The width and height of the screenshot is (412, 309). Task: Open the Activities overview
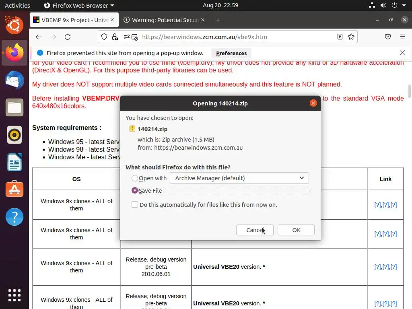click(17, 5)
